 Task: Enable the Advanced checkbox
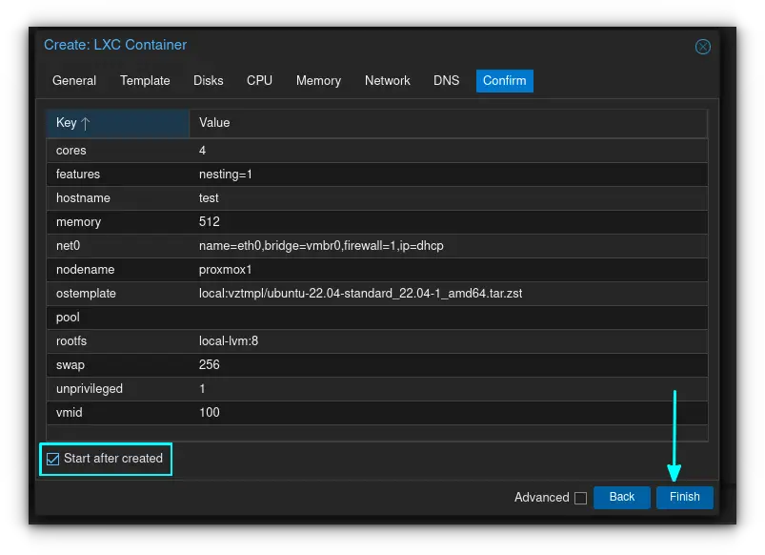coord(580,498)
